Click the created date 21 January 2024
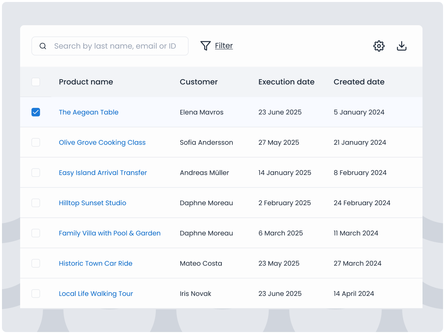The image size is (445, 334). (x=360, y=143)
